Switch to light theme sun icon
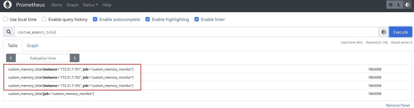Image resolution: width=414 pixels, height=108 pixels. pos(391,5)
